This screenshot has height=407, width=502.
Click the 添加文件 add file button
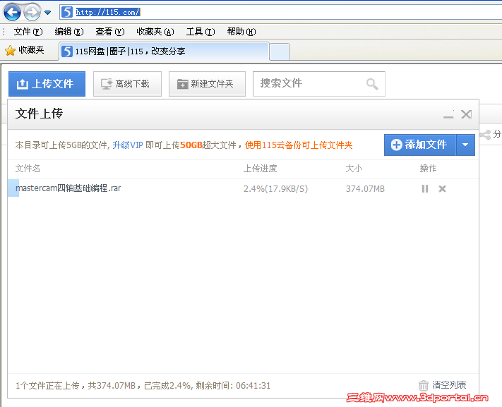point(419,145)
